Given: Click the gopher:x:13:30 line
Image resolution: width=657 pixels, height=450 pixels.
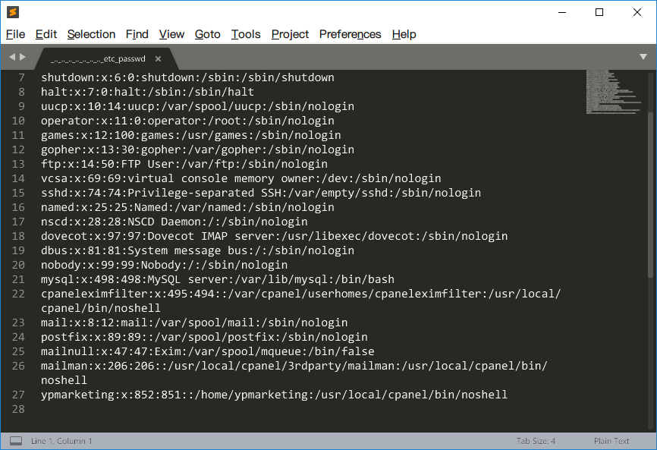Looking at the screenshot, I should [x=198, y=149].
